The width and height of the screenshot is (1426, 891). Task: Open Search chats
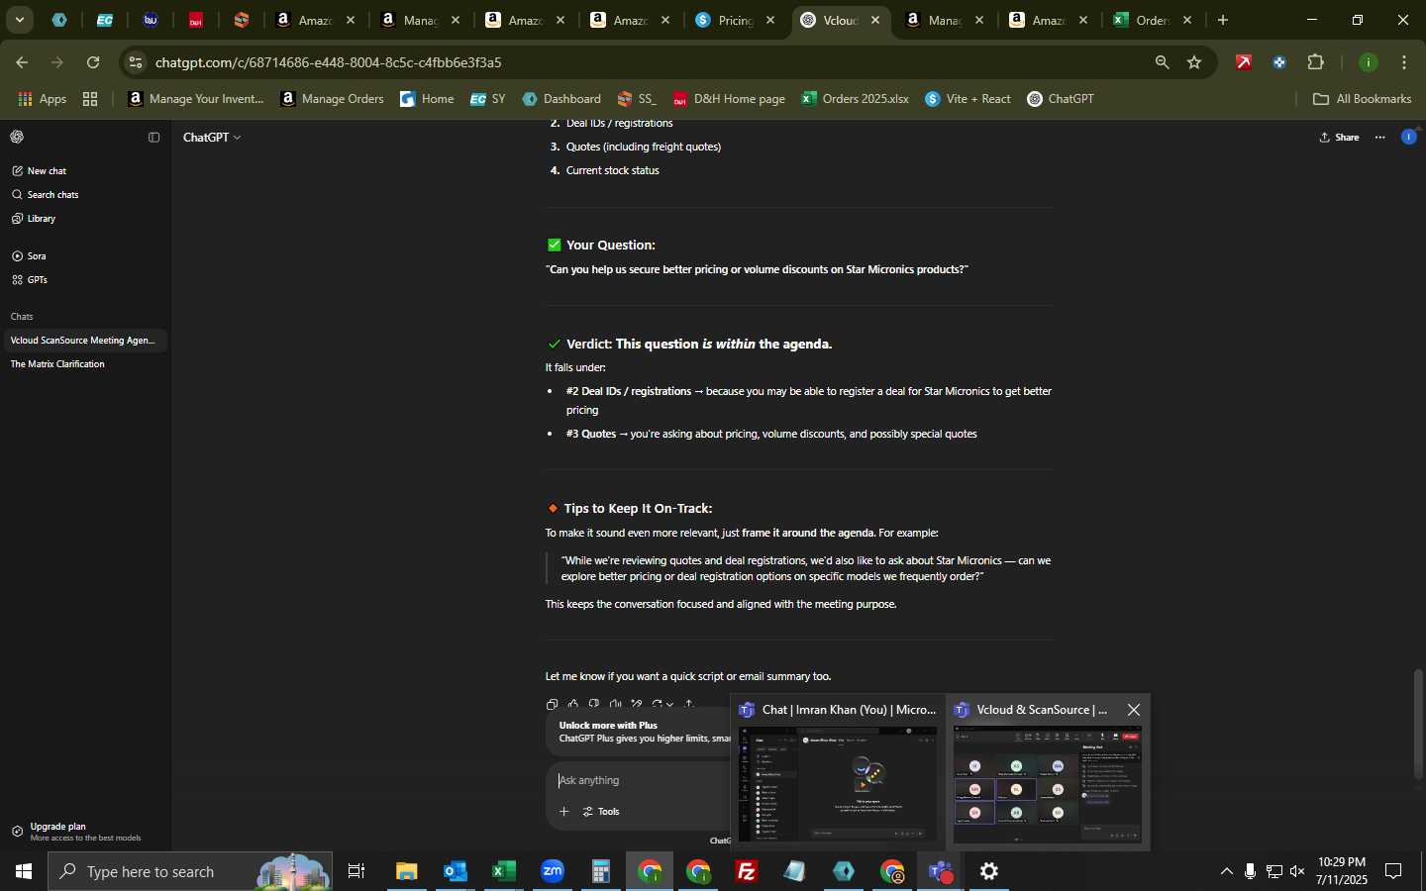coord(45,195)
